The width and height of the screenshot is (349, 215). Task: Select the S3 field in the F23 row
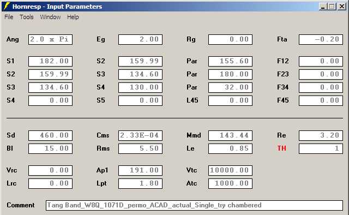(x=141, y=74)
